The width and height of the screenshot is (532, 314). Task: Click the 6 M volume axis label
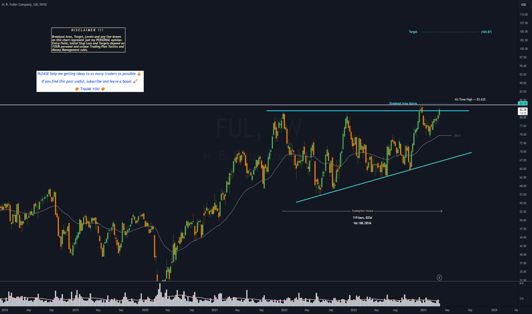[522, 283]
